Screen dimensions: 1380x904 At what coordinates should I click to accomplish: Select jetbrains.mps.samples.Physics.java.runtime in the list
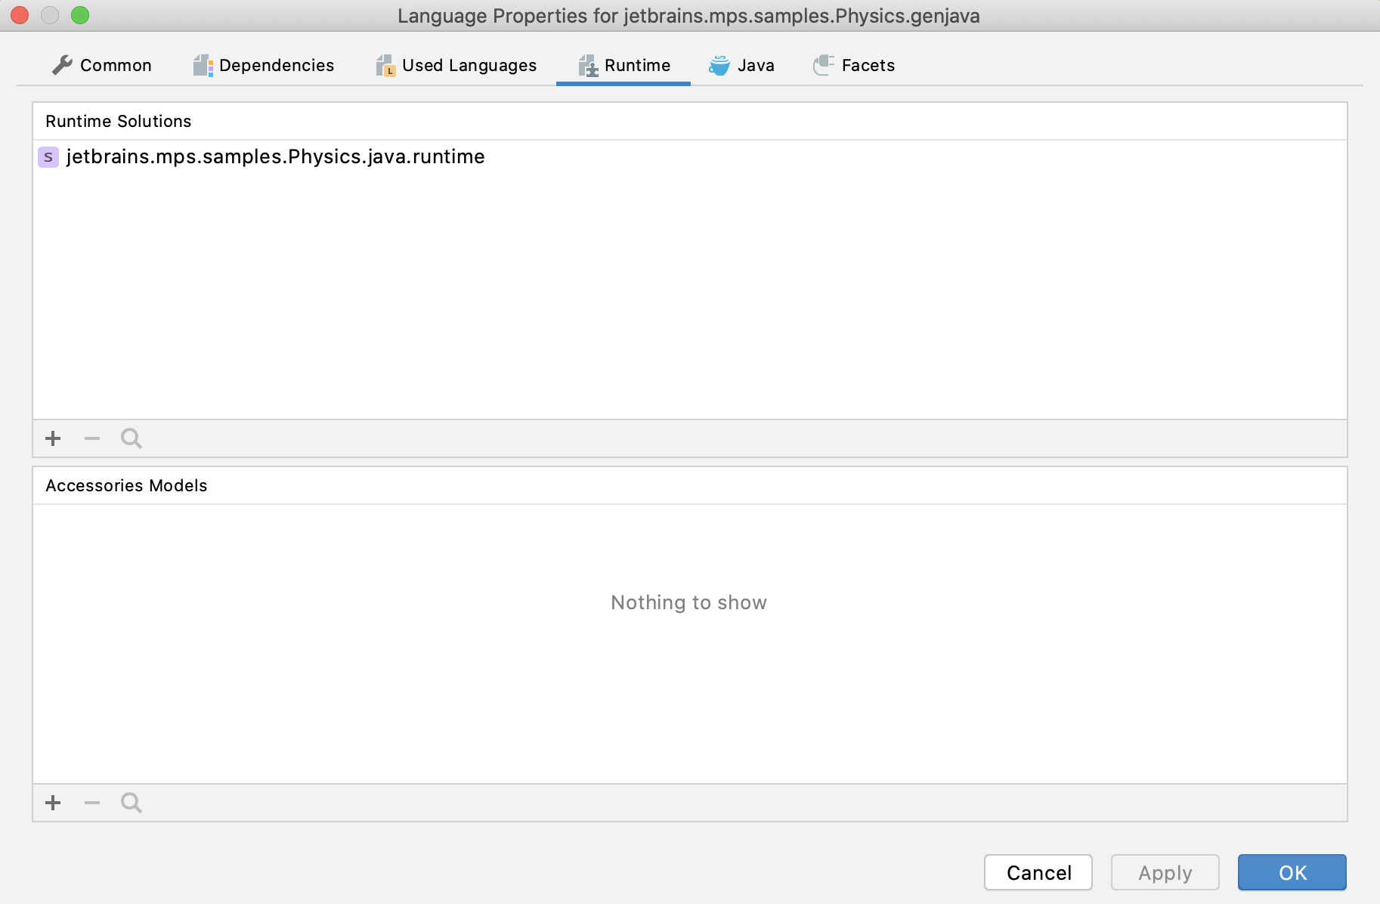tap(276, 157)
